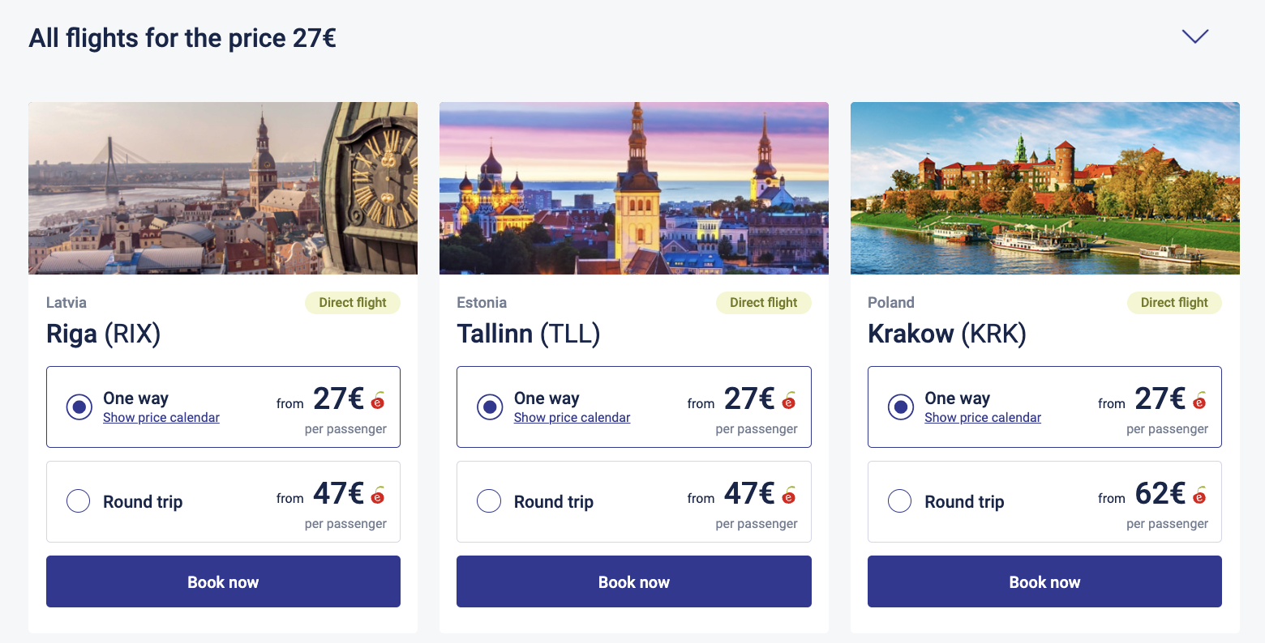Viewport: 1265px width, 643px height.
Task: Click cherry icon beside Tallinn round-trip 47€
Action: 789,495
